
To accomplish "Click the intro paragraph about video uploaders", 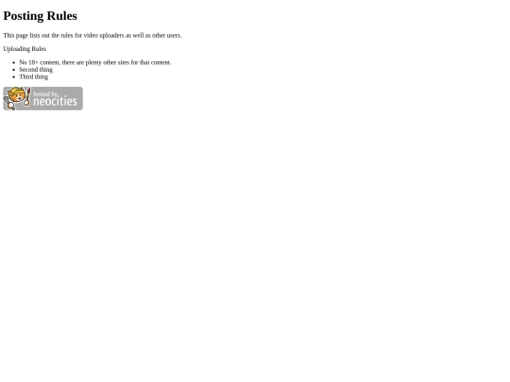I will click(x=93, y=36).
